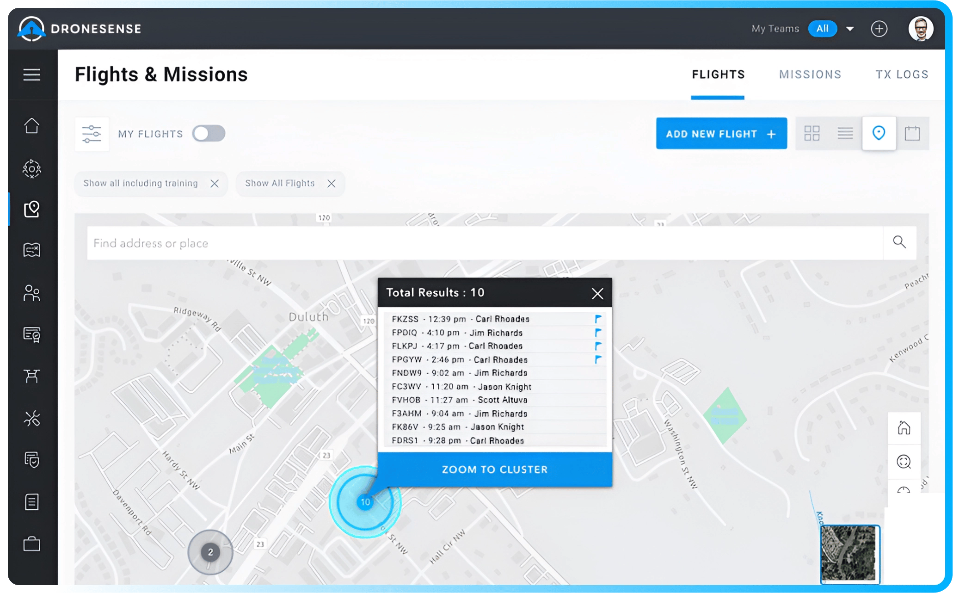Expand the 2-flight map cluster
The height and width of the screenshot is (593, 953).
click(x=210, y=552)
